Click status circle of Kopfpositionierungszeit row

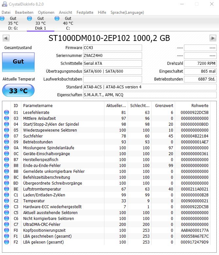[7, 230]
